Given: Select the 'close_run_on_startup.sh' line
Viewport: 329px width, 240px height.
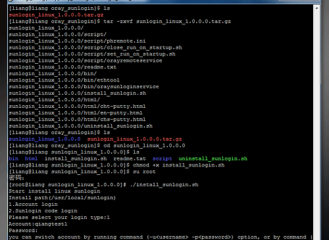Looking at the screenshot, I should point(95,47).
